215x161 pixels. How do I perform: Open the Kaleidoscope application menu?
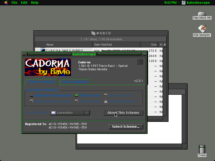[196, 3]
